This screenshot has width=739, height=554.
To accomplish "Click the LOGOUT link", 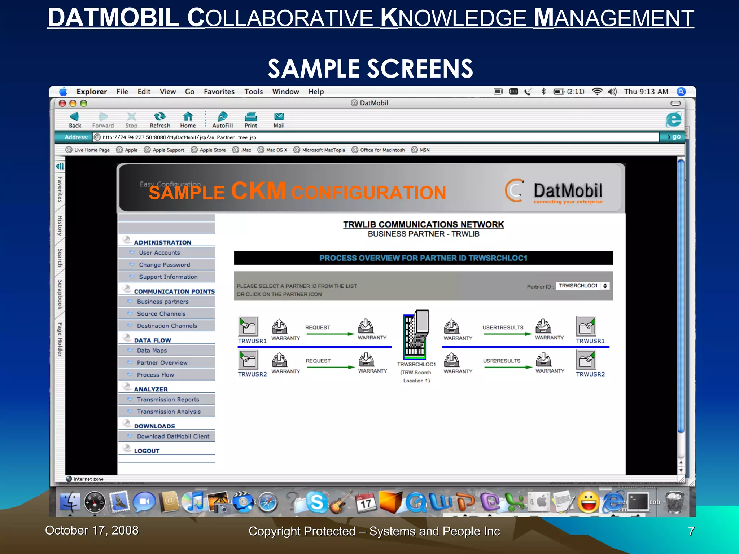I will coord(147,451).
